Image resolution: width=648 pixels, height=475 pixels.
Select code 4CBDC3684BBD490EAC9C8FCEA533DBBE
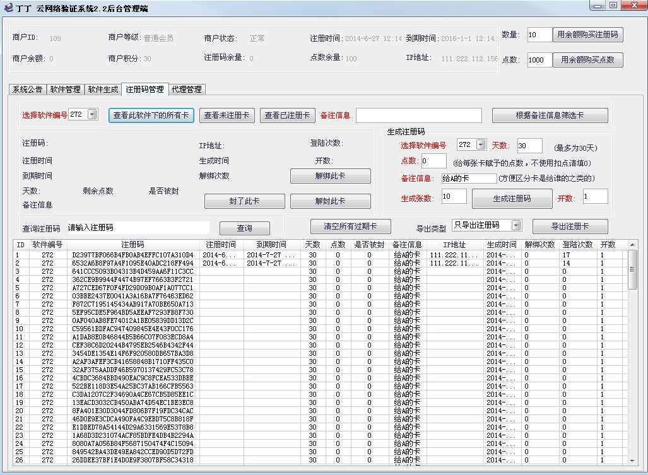pos(133,378)
